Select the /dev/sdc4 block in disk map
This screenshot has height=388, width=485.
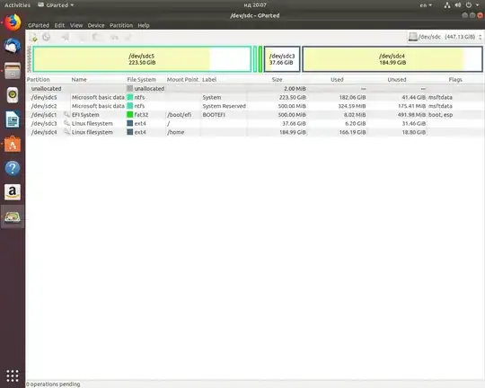tap(392, 59)
